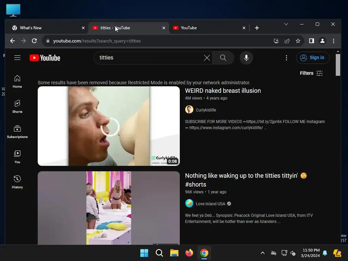Screen dimensions: 348x261
Task: Open Windows Start menu
Action: pos(144,253)
